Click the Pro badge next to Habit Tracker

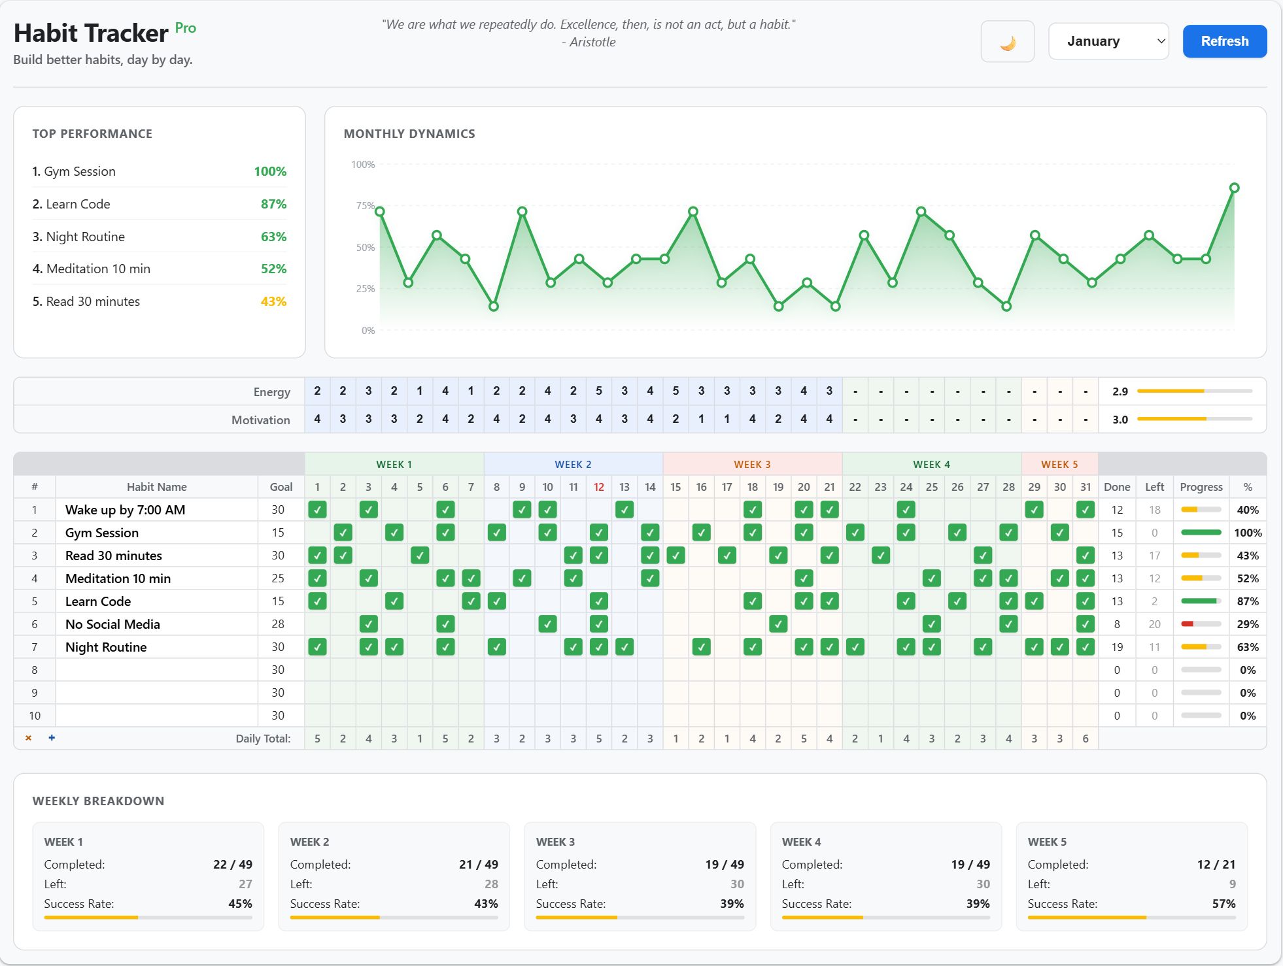(185, 28)
